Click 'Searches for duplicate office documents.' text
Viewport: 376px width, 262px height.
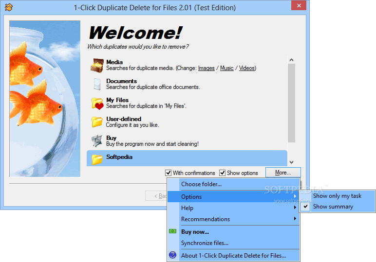(153, 87)
